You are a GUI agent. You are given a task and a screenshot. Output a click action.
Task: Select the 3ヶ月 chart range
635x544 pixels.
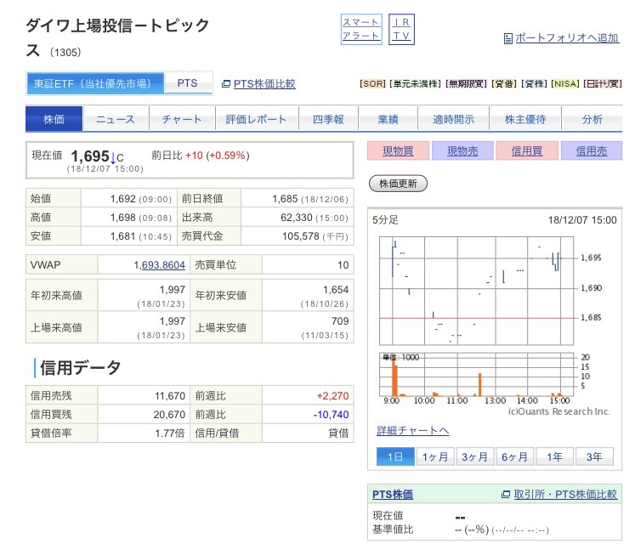click(x=474, y=456)
